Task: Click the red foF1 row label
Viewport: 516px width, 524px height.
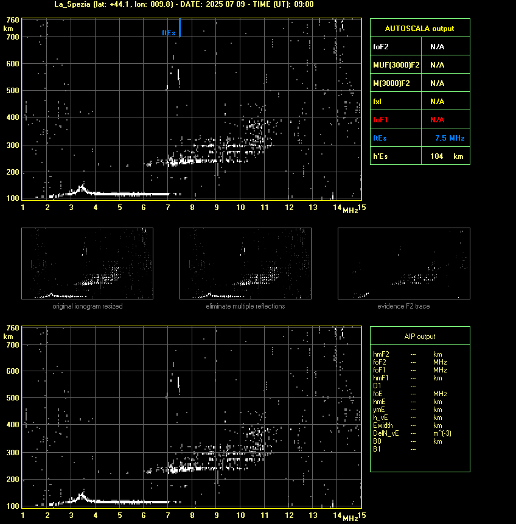Action: 381,120
